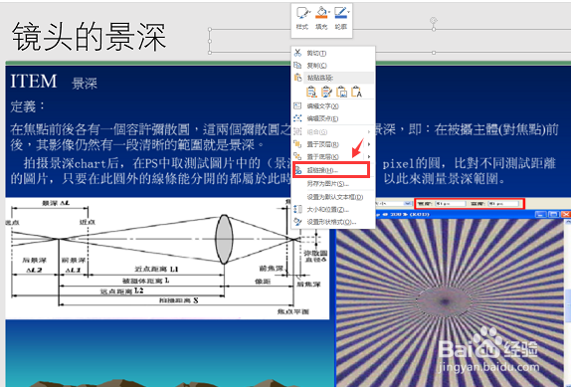Paste keep text only icon
This screenshot has width=571, height=387.
pos(356,92)
